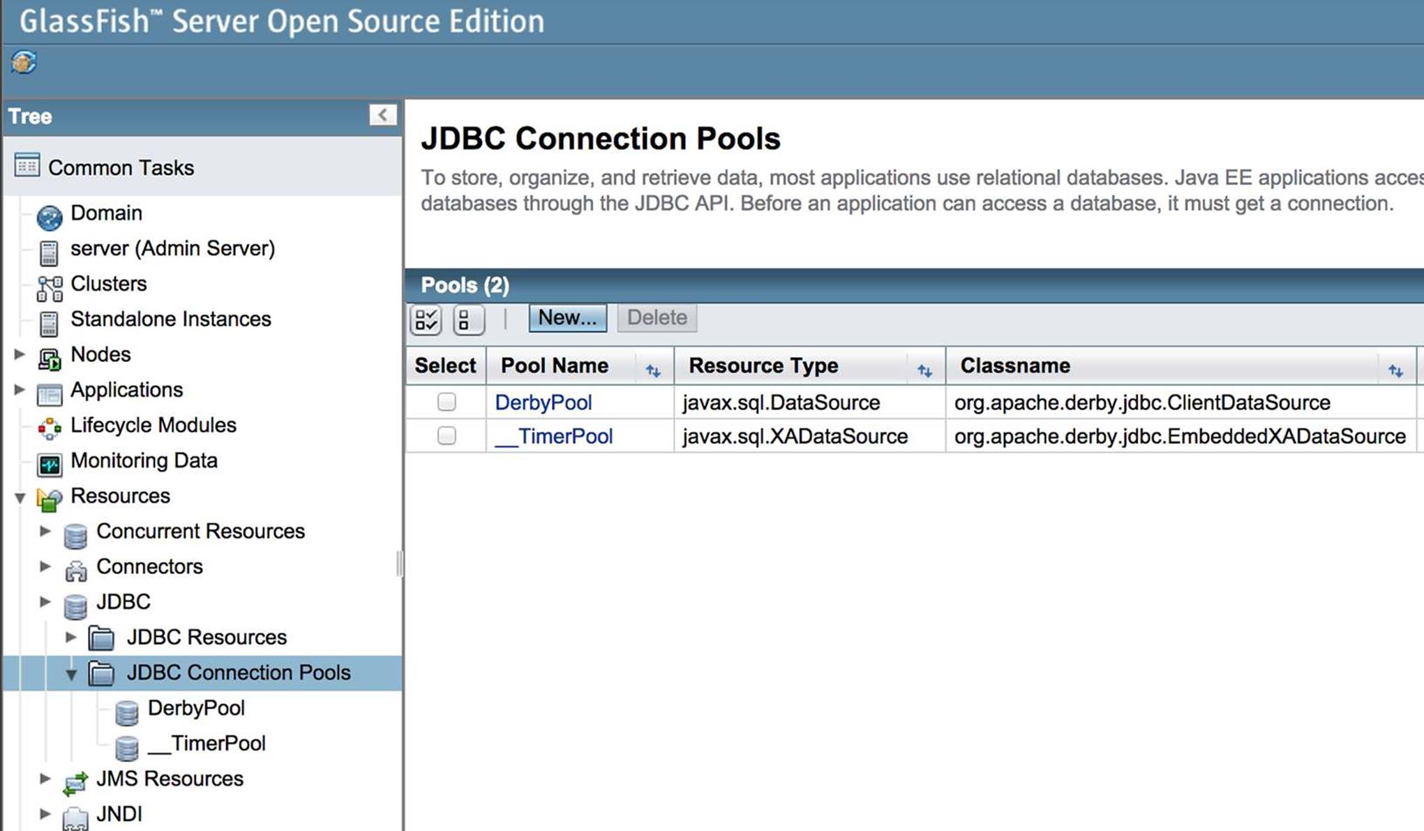Click the Standalone Instances icon
This screenshot has width=1424, height=831.
pyautogui.click(x=49, y=324)
